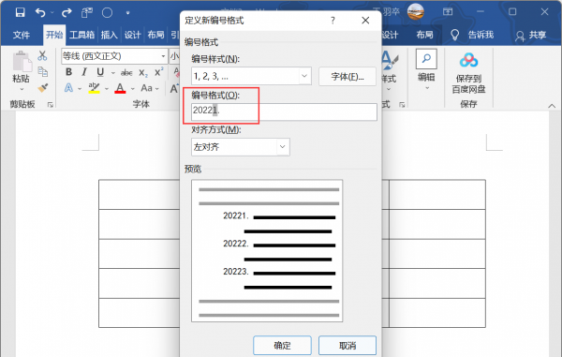Click into the 编号格式 input field

pos(284,112)
